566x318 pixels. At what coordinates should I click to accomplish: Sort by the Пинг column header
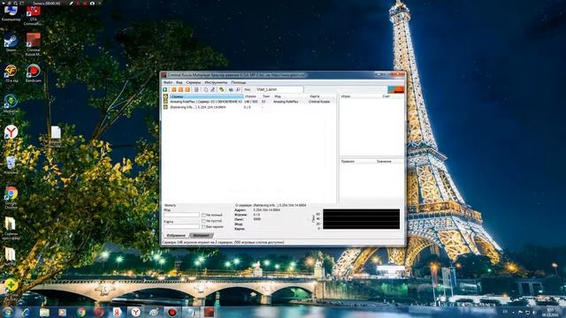266,96
